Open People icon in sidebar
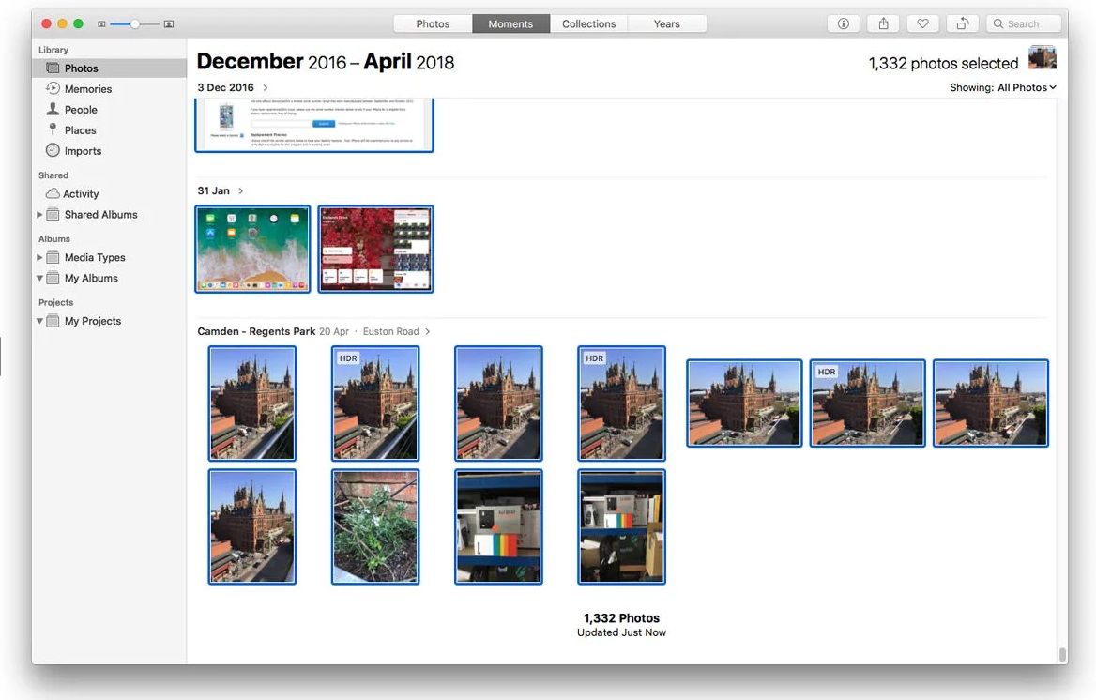Viewport: 1096px width, 700px height. click(53, 109)
